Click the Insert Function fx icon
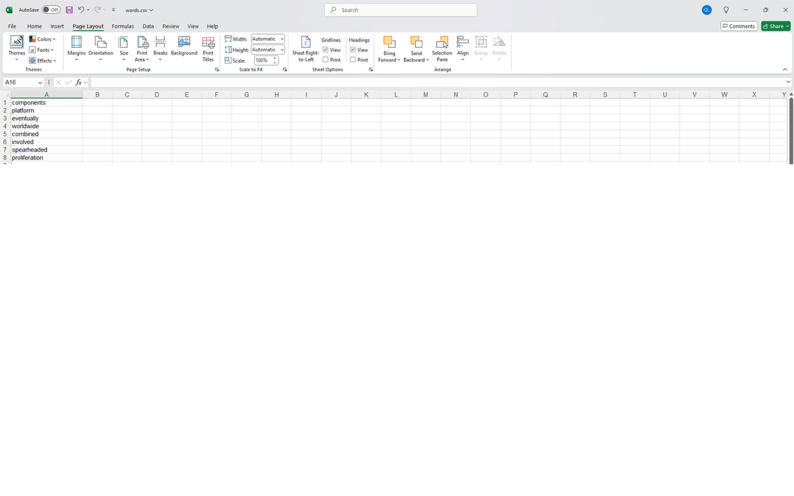794x496 pixels. [79, 82]
